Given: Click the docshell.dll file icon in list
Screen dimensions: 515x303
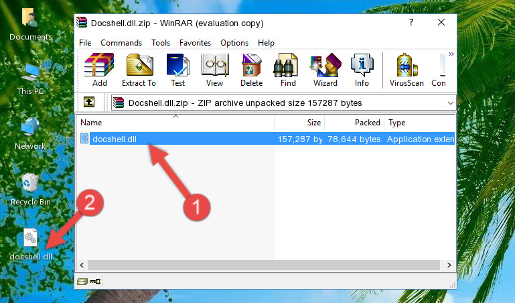Looking at the screenshot, I should point(84,138).
